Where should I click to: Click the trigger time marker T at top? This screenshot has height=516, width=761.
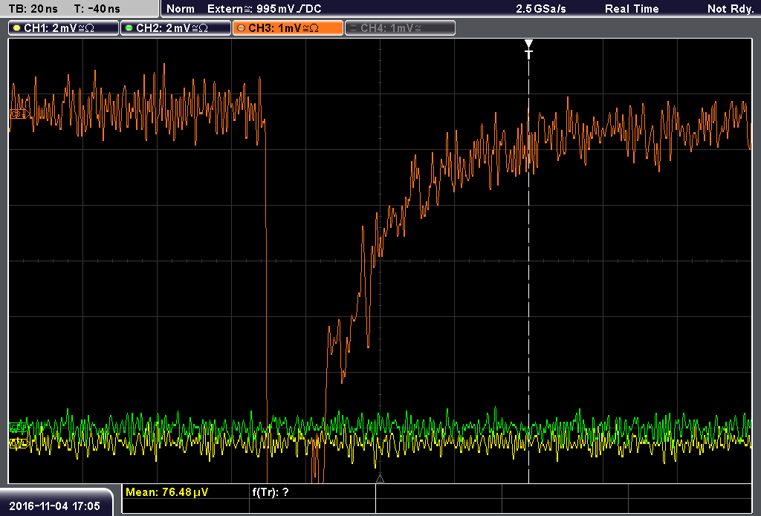(528, 50)
